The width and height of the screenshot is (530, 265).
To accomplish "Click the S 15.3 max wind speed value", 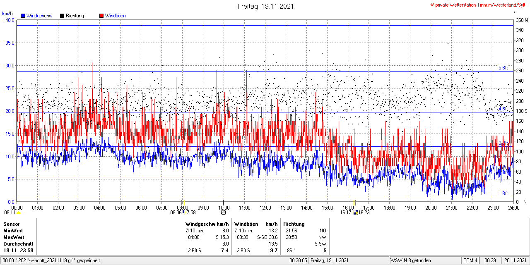I will click(222, 237).
